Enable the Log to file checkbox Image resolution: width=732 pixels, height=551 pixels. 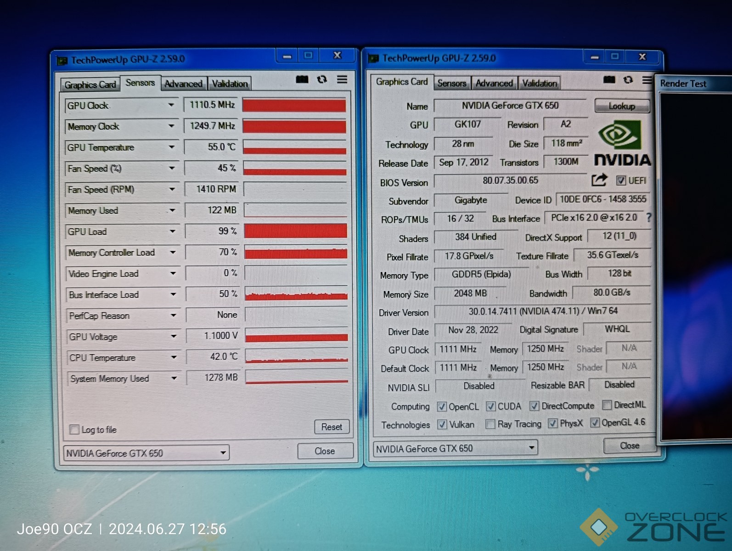pyautogui.click(x=74, y=430)
